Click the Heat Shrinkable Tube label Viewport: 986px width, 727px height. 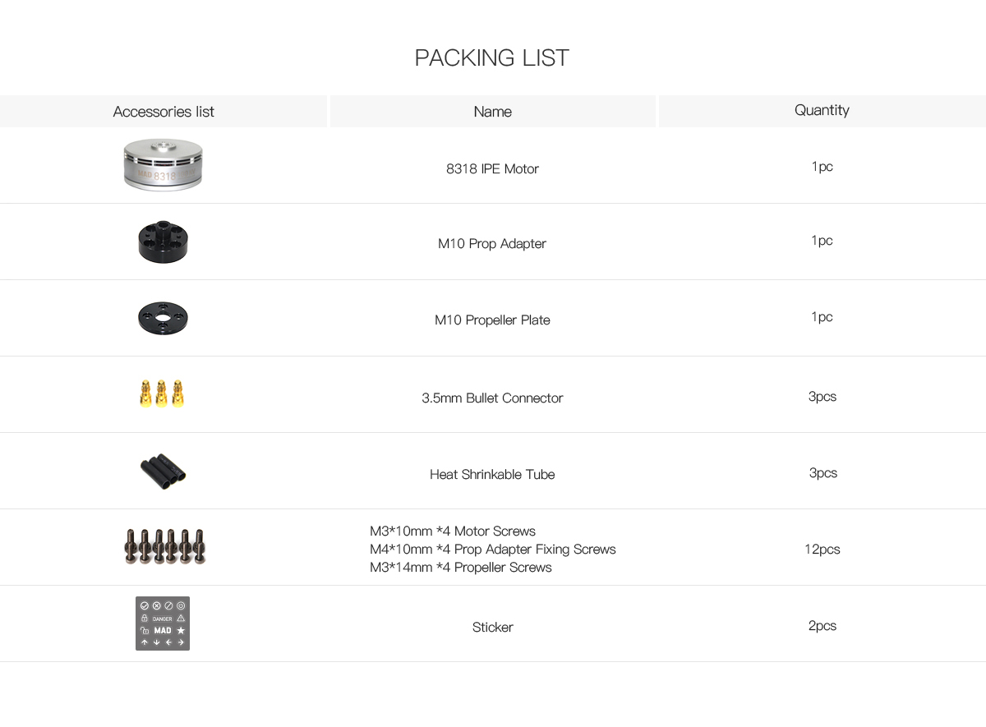coord(491,474)
